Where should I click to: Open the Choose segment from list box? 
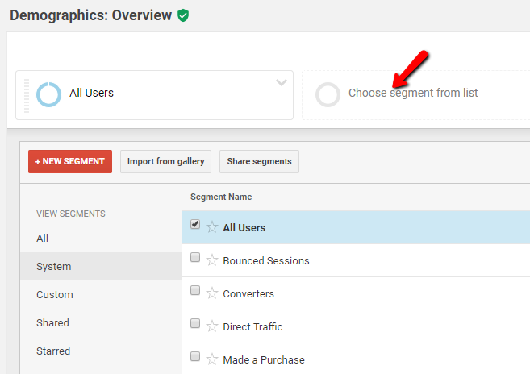(x=413, y=93)
